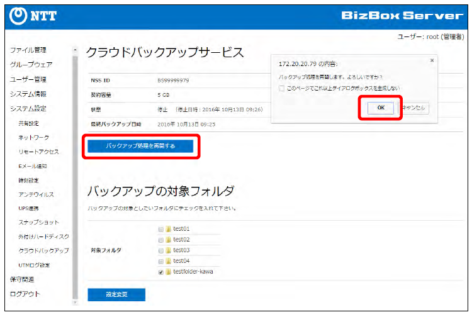This screenshot has height=317, width=472.
Task: Close the 172.20.20.79 dialog with the X
Action: [x=432, y=60]
